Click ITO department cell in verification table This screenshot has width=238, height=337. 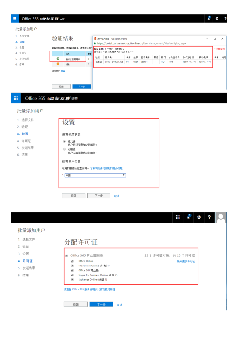click(162, 62)
